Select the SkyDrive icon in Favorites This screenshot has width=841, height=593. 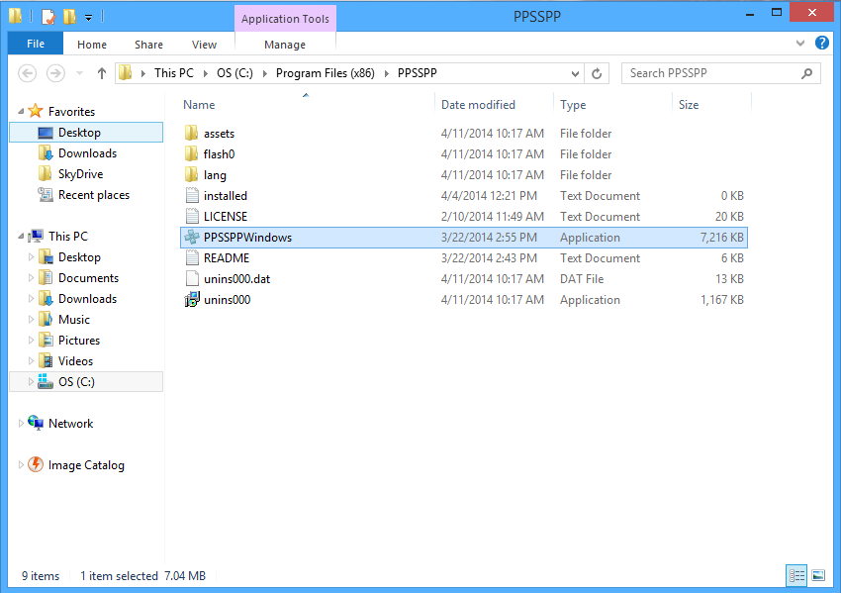pos(46,174)
